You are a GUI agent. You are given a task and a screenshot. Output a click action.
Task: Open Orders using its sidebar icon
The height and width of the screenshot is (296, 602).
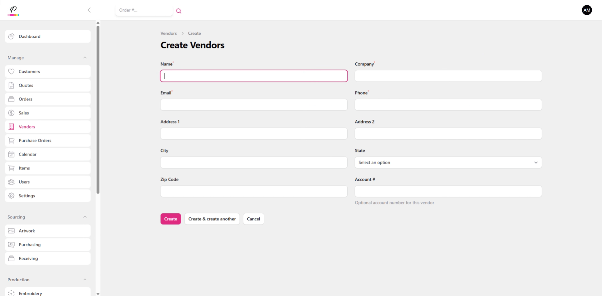tap(11, 99)
